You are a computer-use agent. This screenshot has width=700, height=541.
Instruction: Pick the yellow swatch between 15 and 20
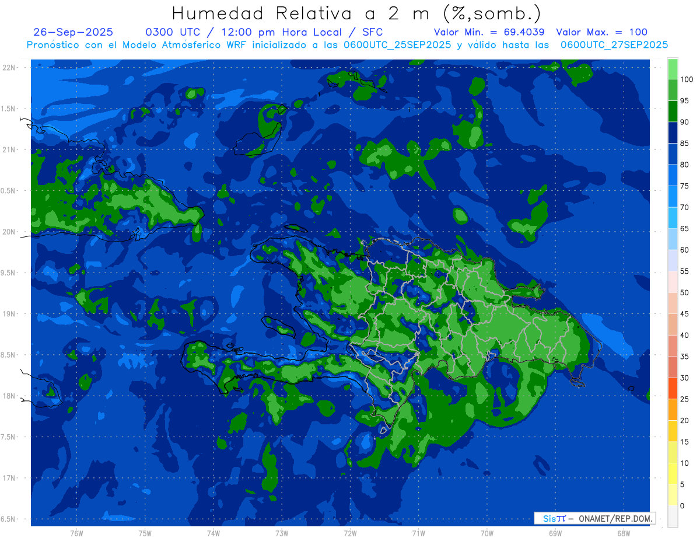(x=673, y=431)
